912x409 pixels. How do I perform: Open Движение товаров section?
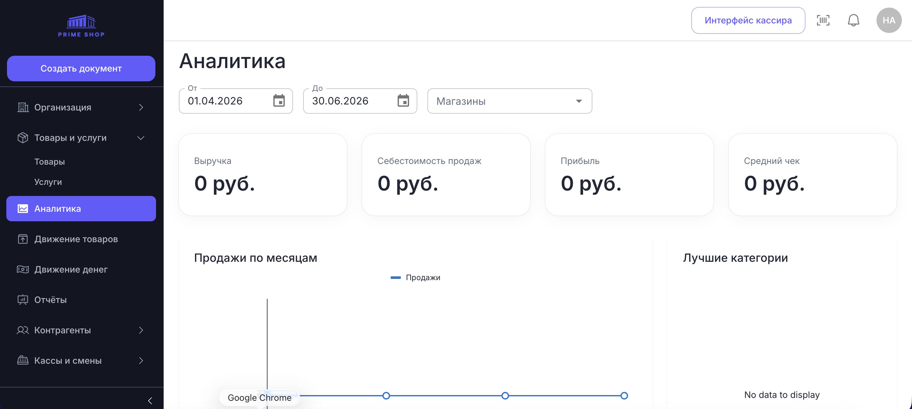pyautogui.click(x=81, y=239)
